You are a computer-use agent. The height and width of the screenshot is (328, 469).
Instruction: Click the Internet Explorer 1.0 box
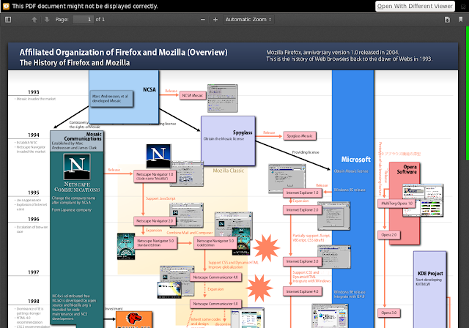pos(303,193)
